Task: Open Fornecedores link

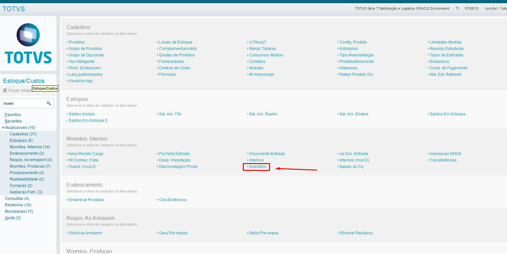Action: coord(171,62)
